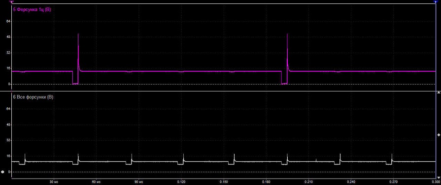Click the up arrow of channel 6 vertical scroll
This screenshot has height=185, width=441.
[x=439, y=92]
